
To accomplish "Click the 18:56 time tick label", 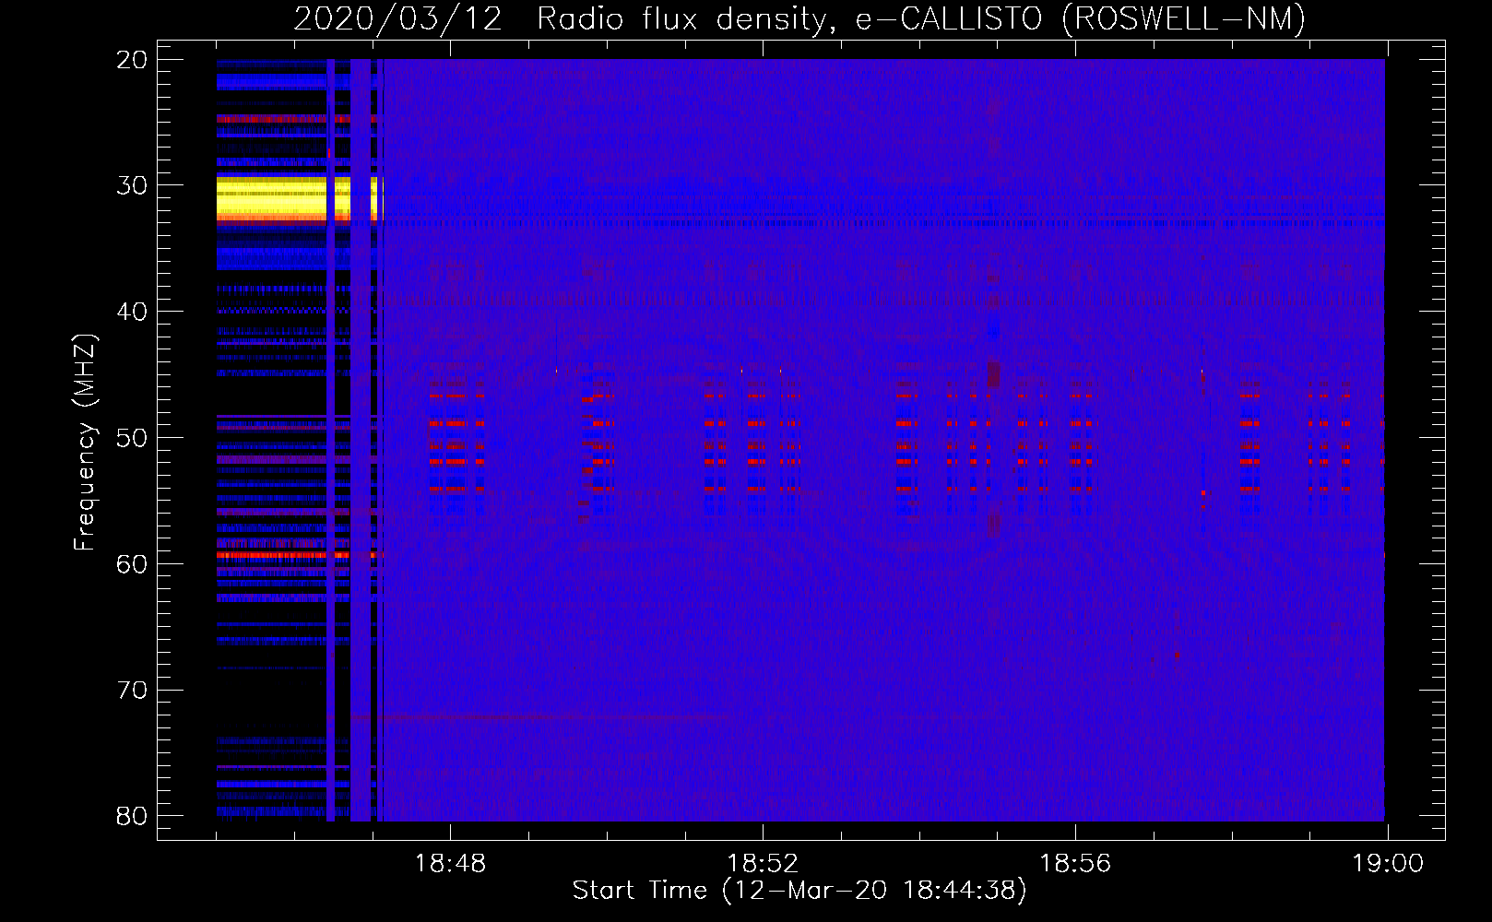I will (1075, 864).
